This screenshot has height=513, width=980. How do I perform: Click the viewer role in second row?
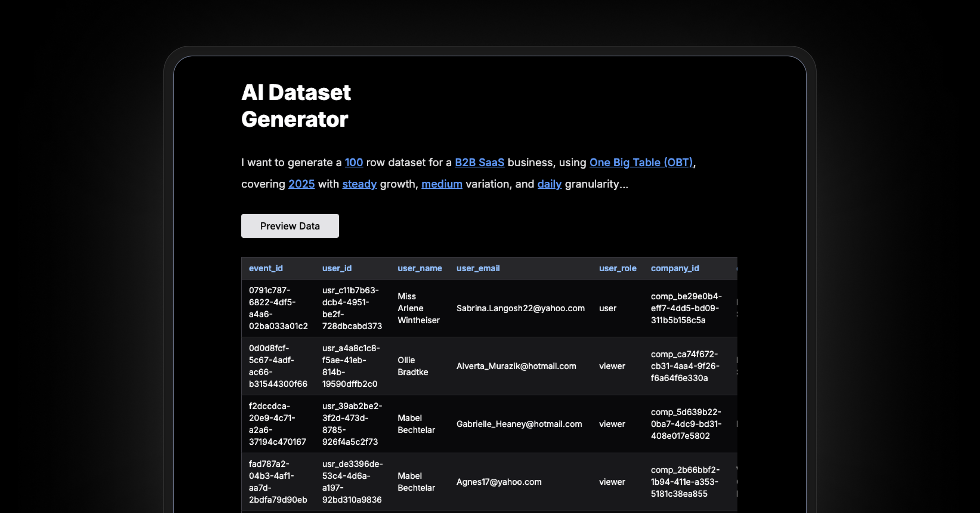pyautogui.click(x=612, y=366)
